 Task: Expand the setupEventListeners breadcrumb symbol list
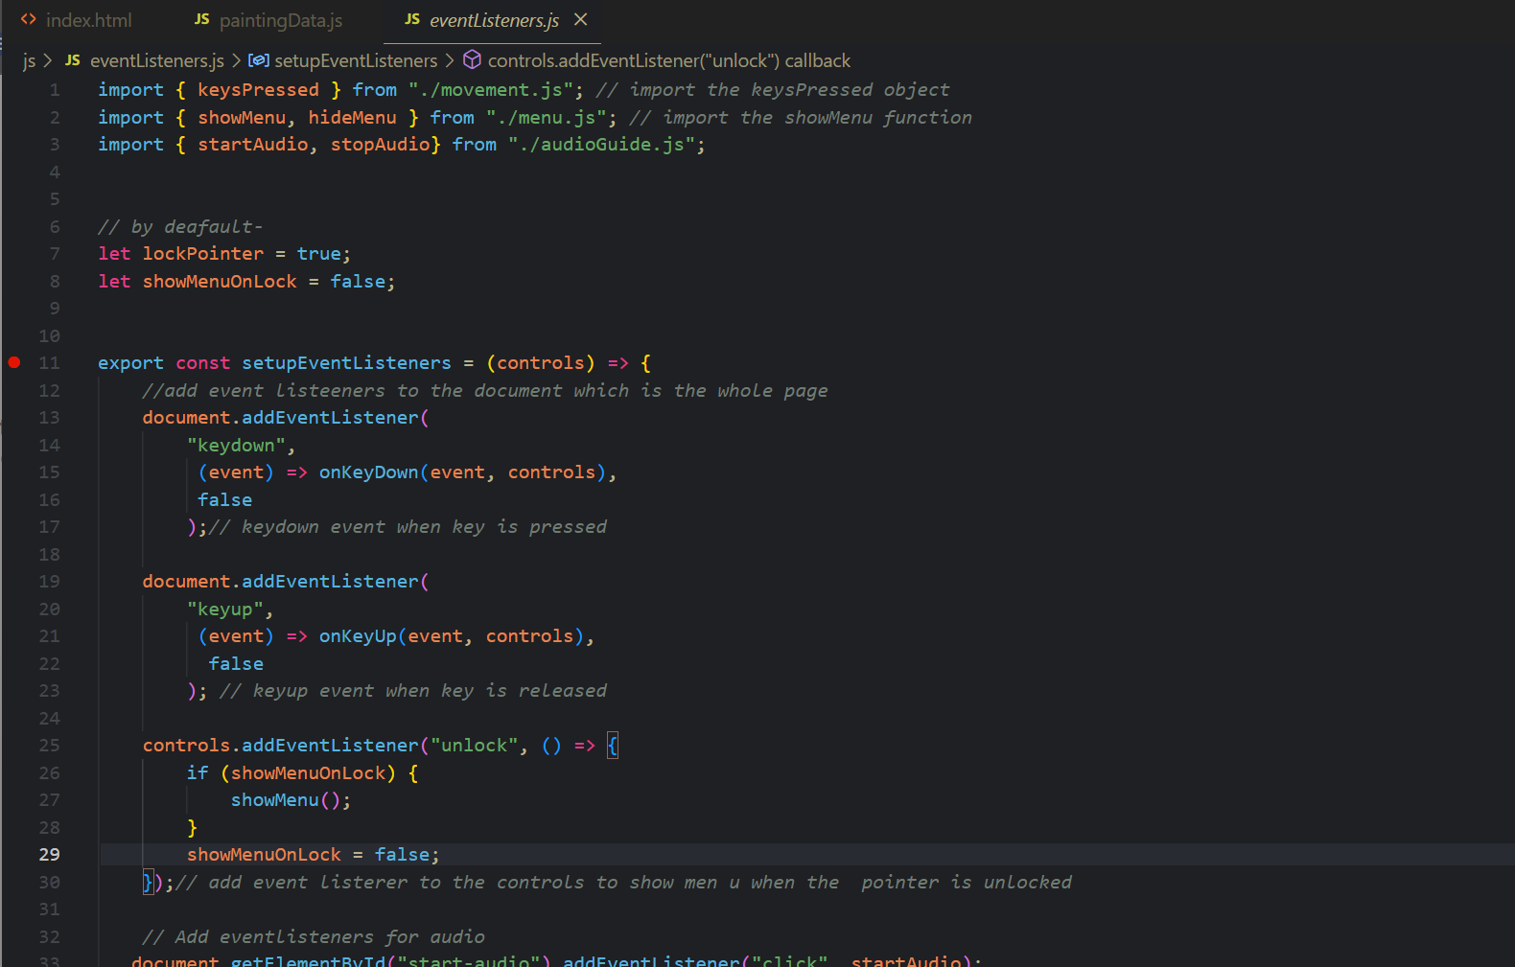click(356, 60)
